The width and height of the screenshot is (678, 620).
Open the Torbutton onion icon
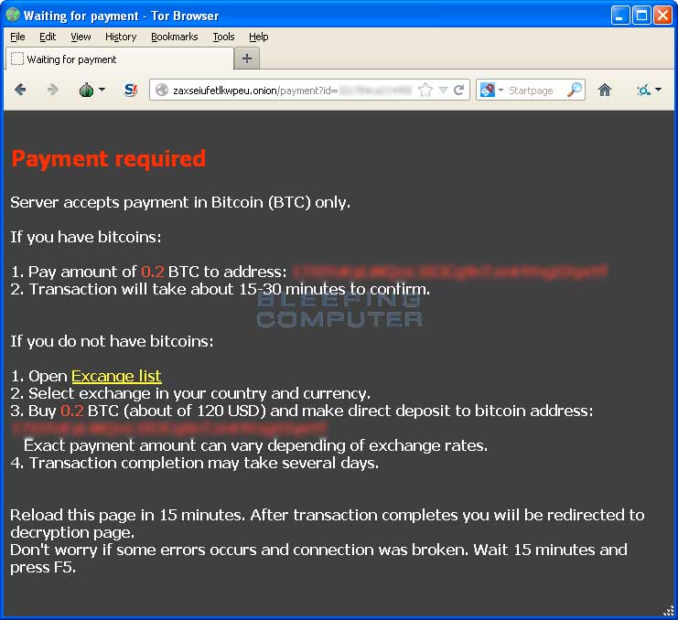pos(86,90)
